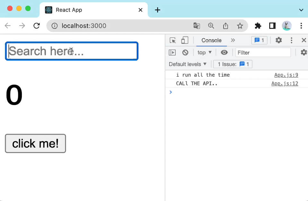The image size is (308, 201).
Task: Reload the localhost page
Action: point(37,26)
